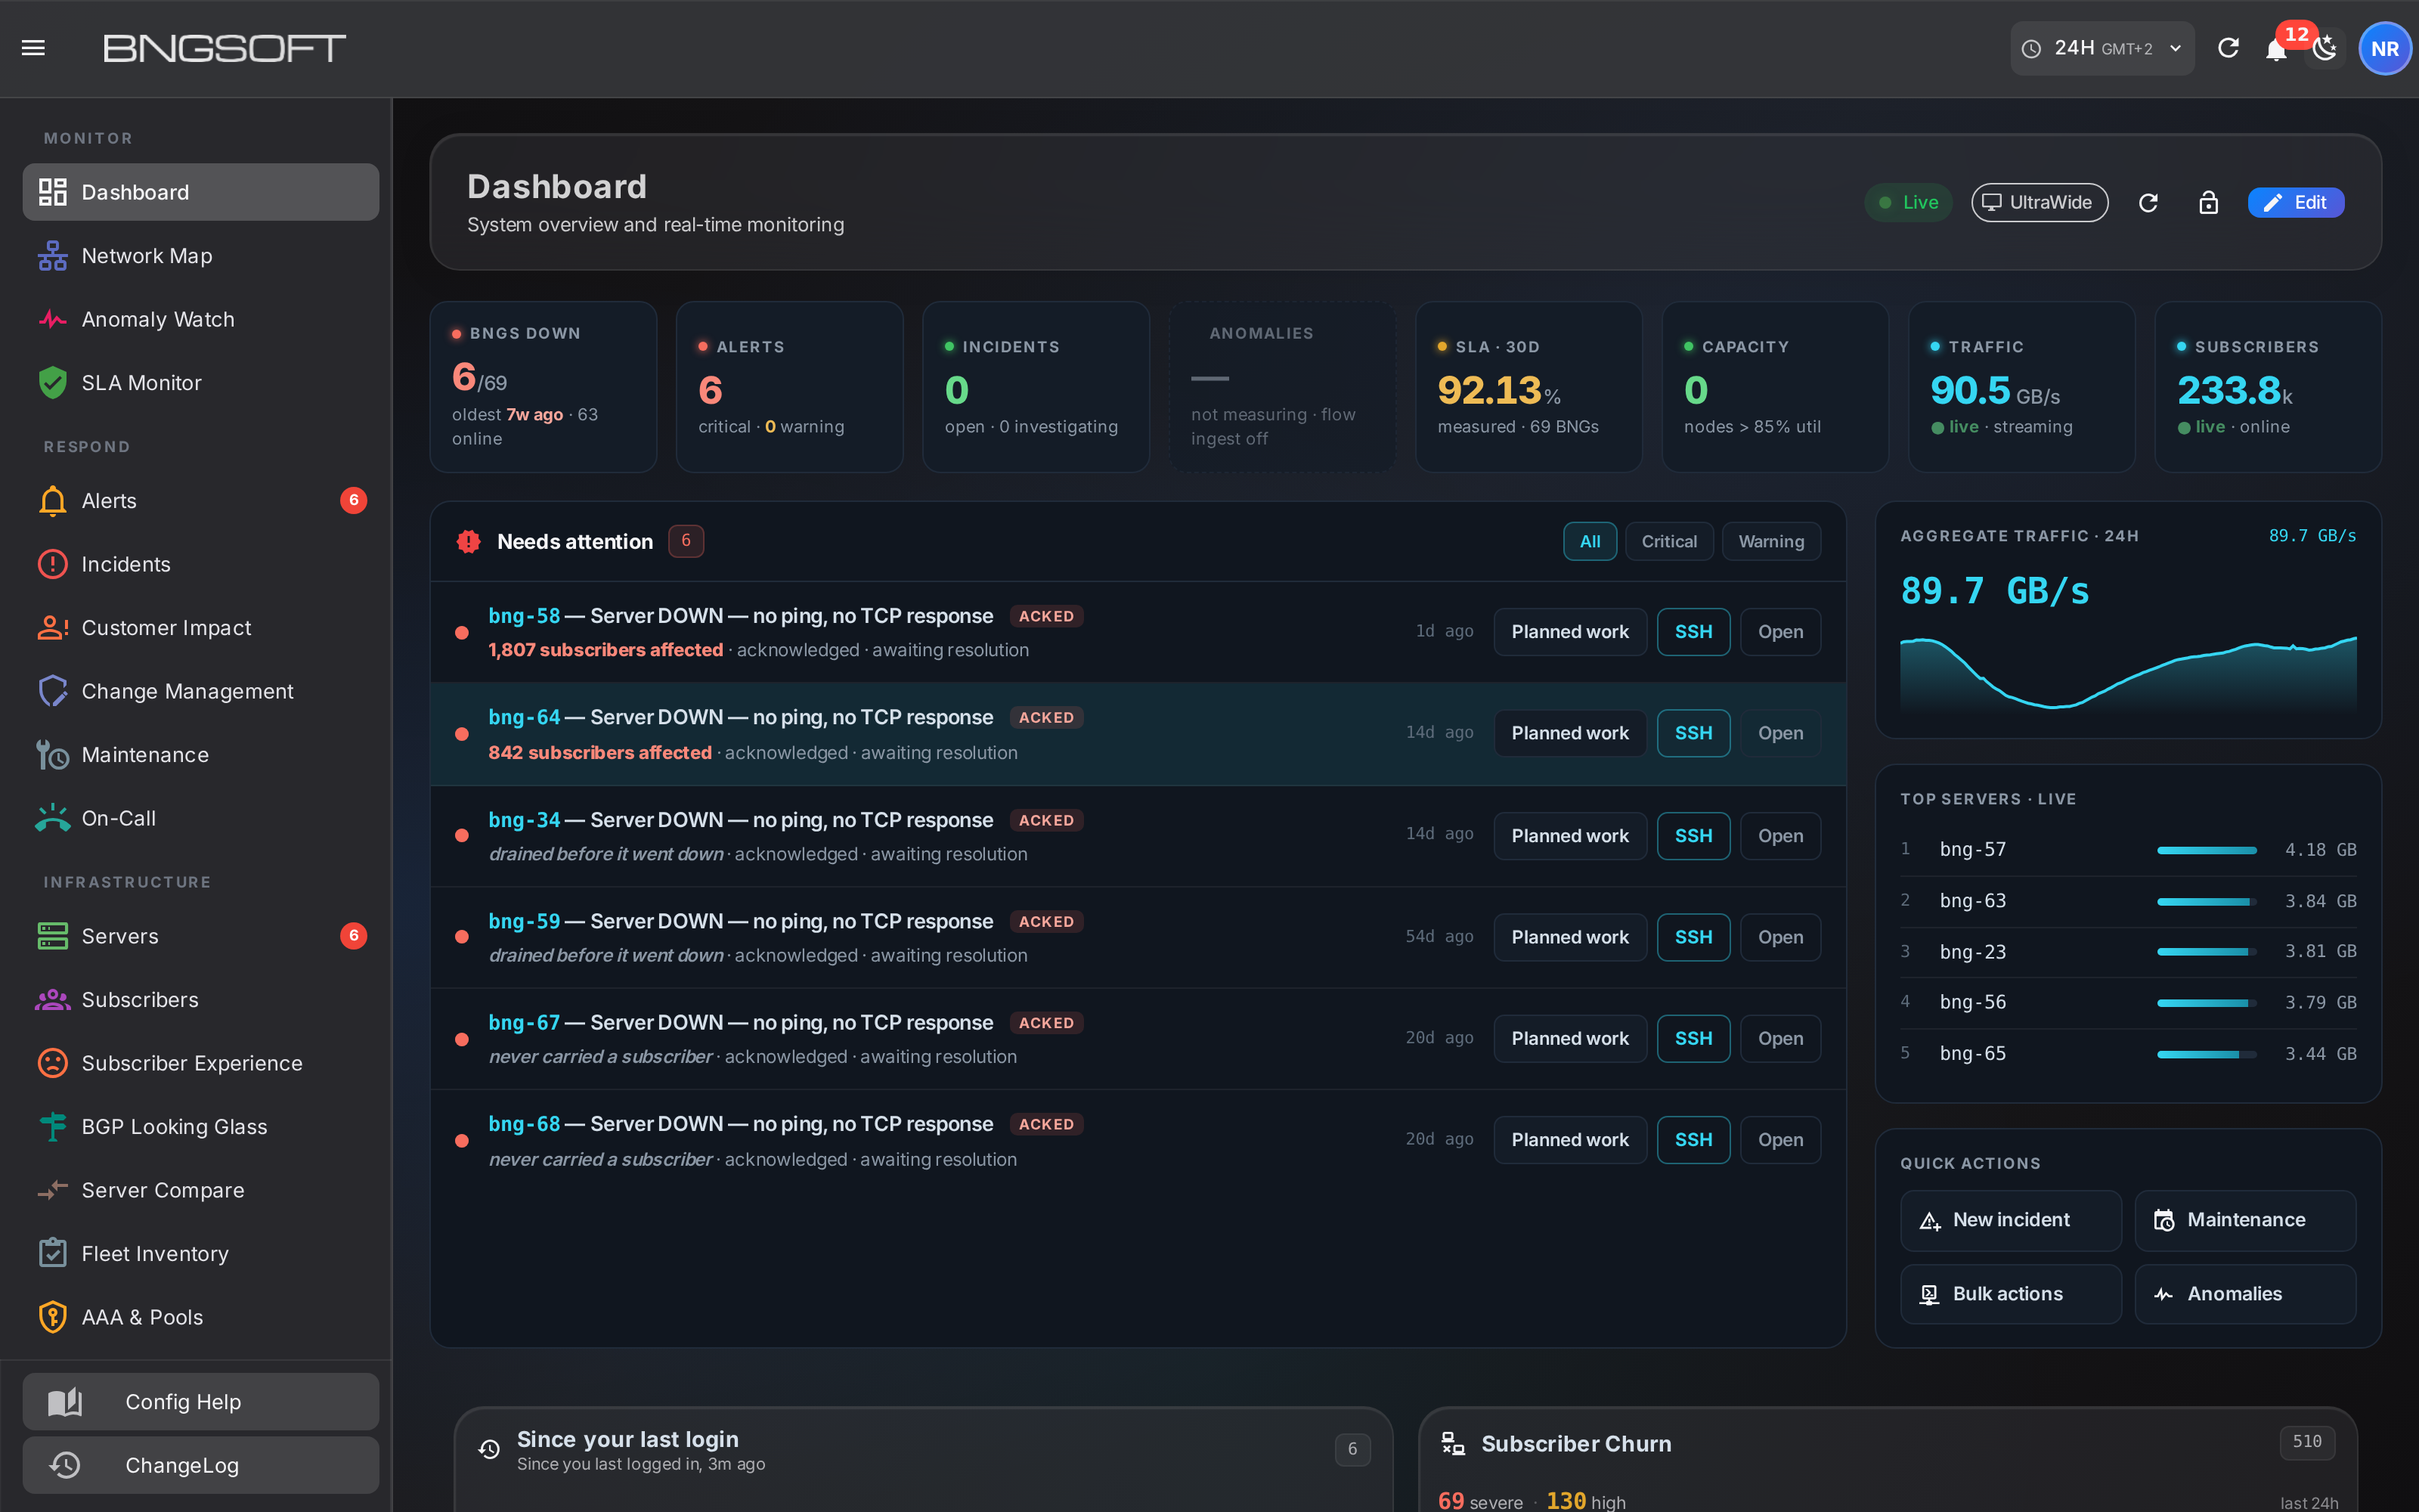Open Change Management page
The height and width of the screenshot is (1512, 2419).
point(201,692)
